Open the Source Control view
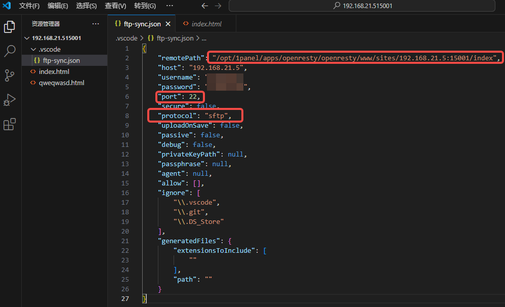This screenshot has height=307, width=505. pos(10,75)
